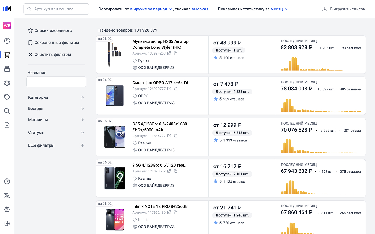Click the sales chart for 78 084 008 ₽
375x234 pixels.
pyautogui.click(x=321, y=105)
